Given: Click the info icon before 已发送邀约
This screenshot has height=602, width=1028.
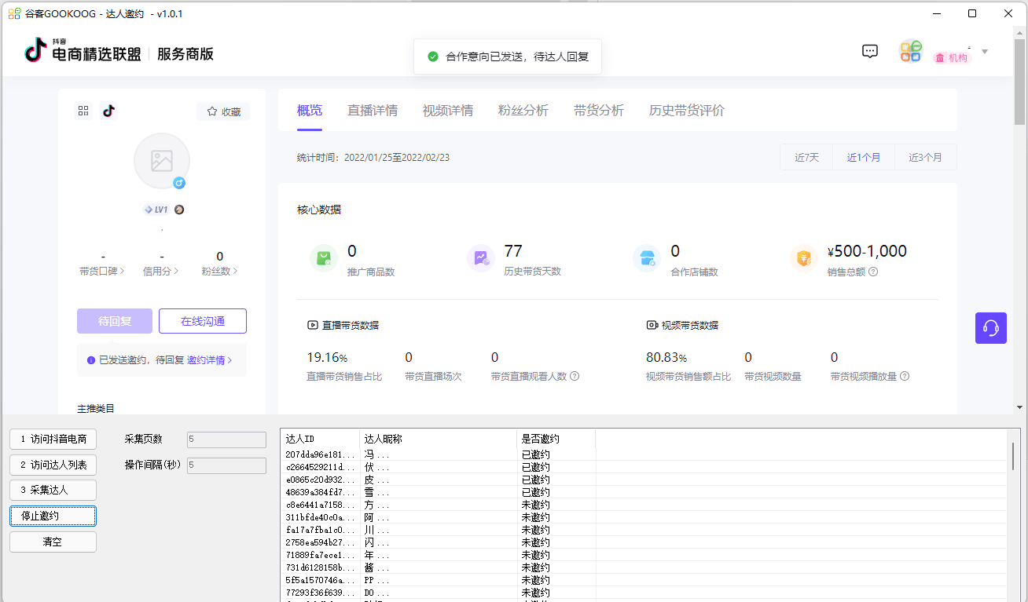Looking at the screenshot, I should (91, 360).
